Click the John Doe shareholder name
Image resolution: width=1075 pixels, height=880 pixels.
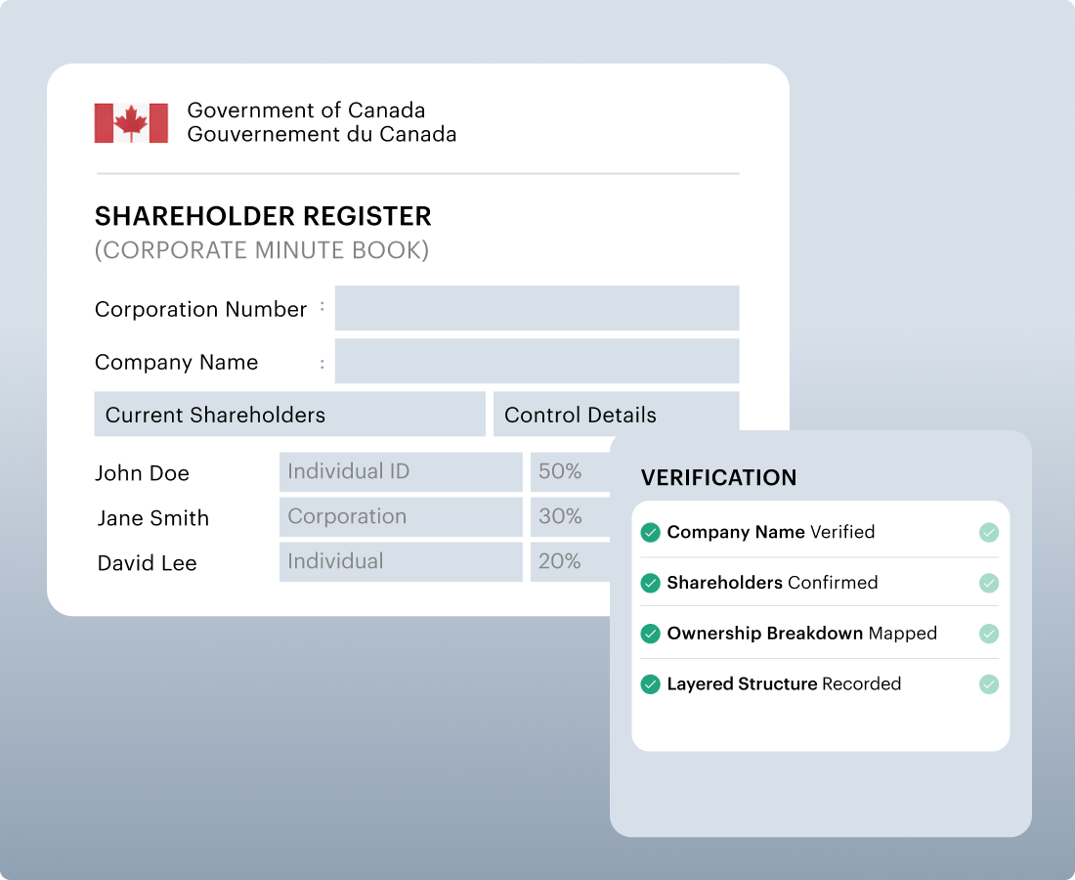pos(142,473)
